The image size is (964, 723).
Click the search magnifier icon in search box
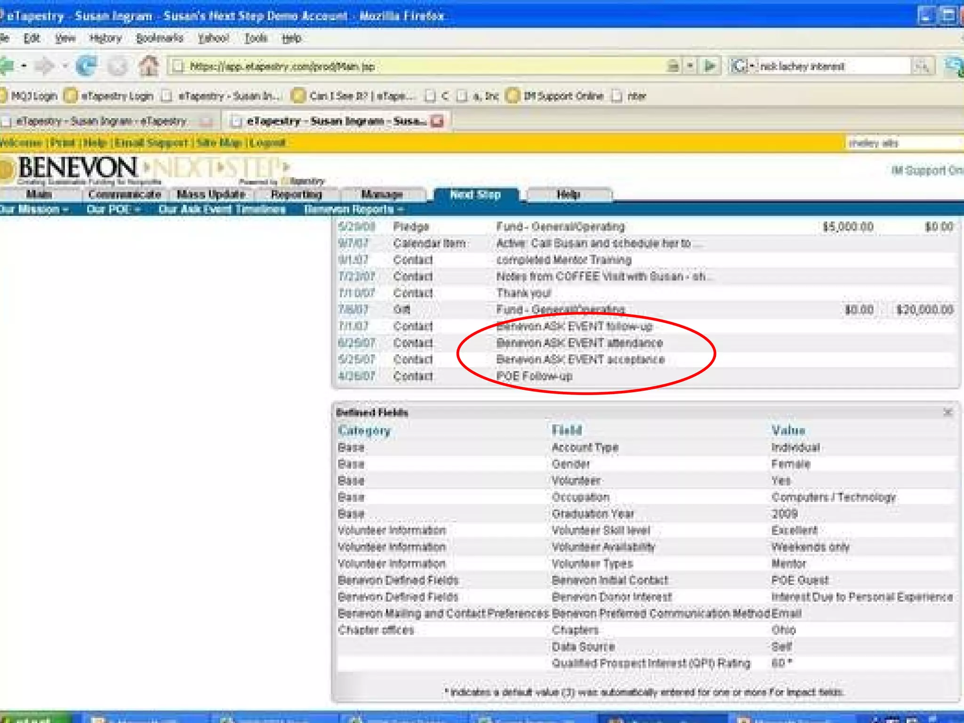(x=921, y=66)
